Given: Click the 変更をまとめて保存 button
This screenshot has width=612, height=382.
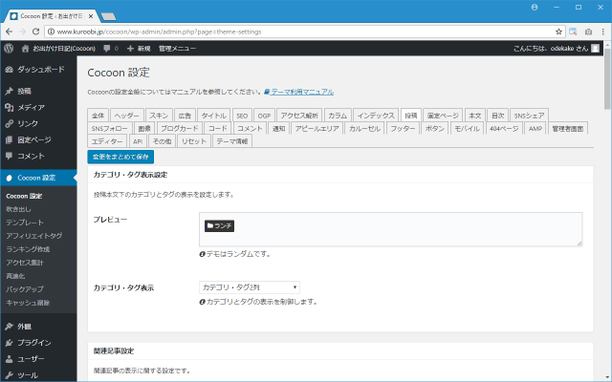Looking at the screenshot, I should click(x=120, y=156).
